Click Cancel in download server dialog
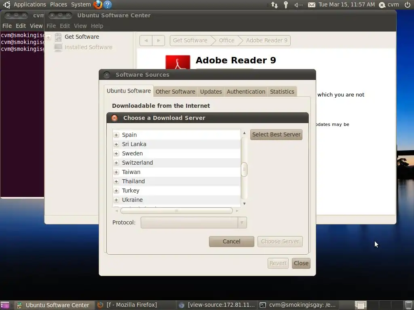 pos(232,241)
